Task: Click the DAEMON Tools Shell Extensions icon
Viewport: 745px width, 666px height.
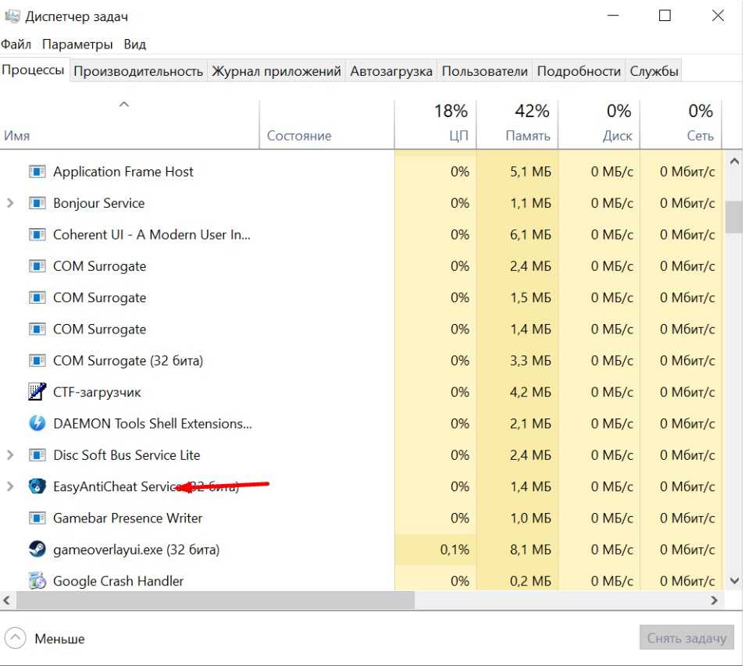Action: (37, 423)
